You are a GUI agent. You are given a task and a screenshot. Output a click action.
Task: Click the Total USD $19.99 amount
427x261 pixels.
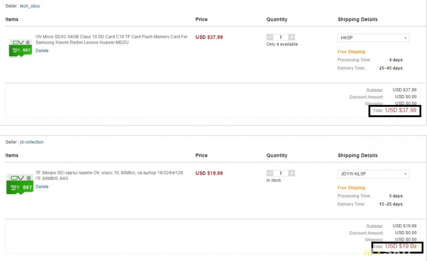pyautogui.click(x=400, y=247)
